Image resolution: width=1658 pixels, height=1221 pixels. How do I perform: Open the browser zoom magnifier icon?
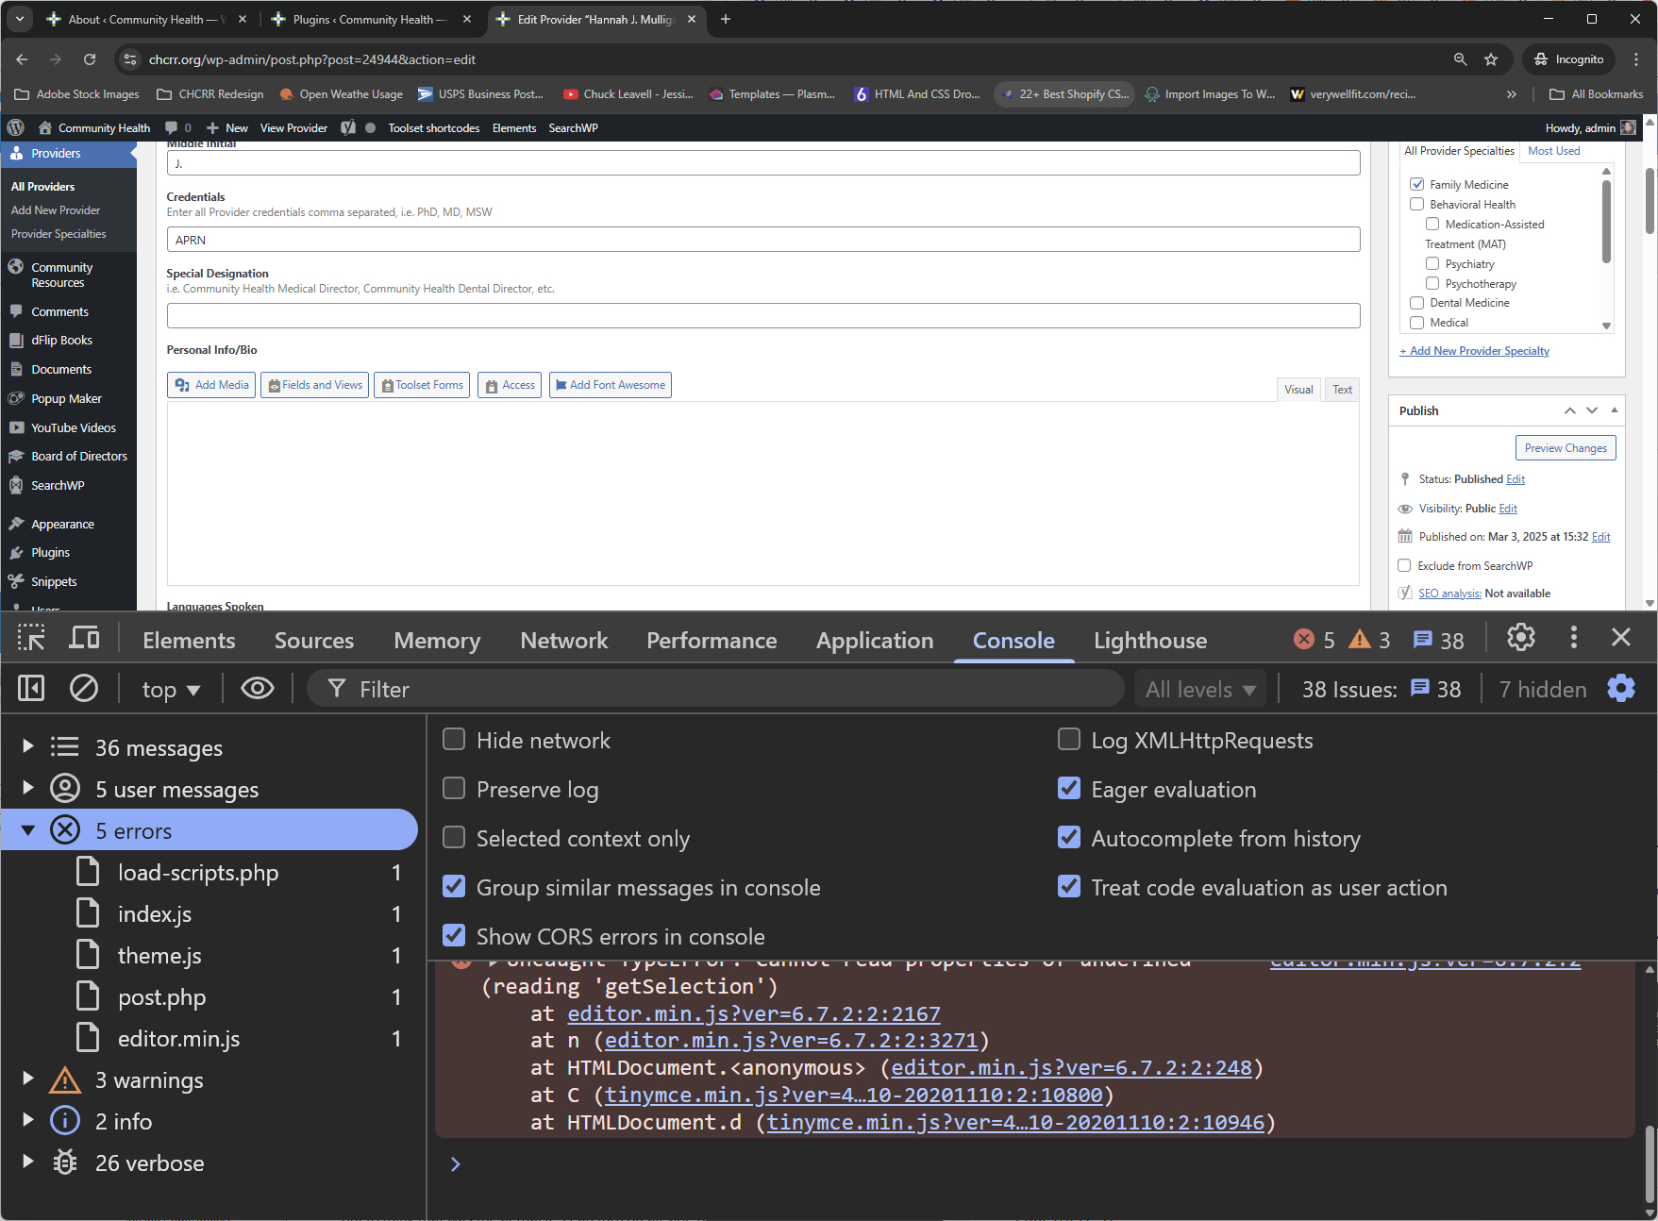(x=1460, y=59)
